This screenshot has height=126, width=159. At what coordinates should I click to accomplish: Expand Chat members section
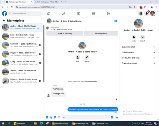click(x=138, y=52)
